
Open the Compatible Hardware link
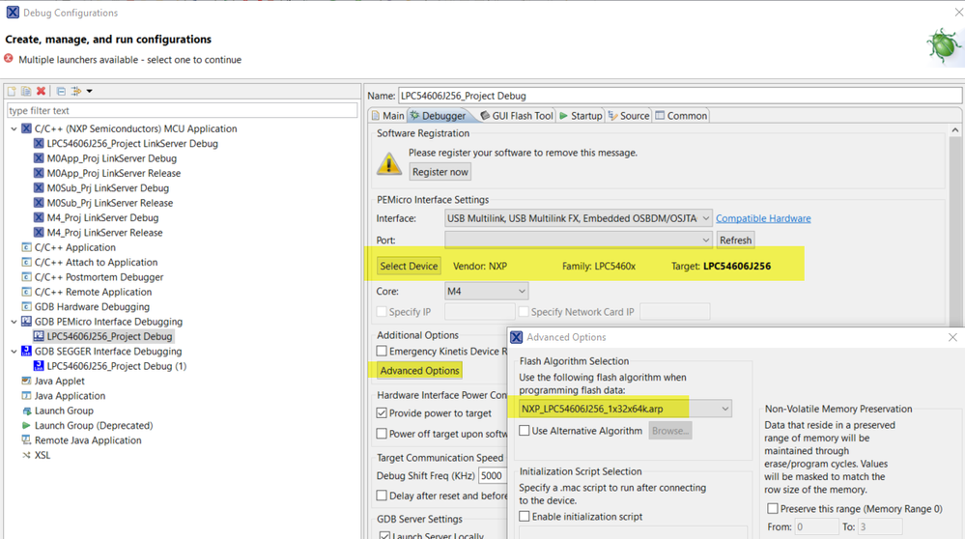point(763,218)
